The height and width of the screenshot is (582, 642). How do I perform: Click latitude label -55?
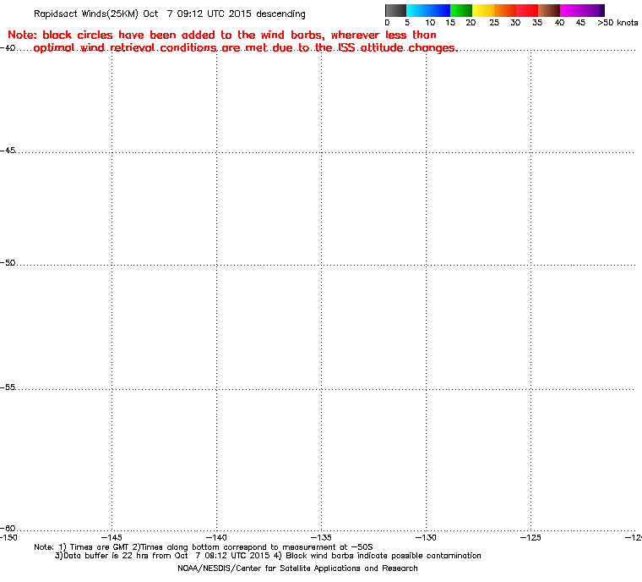point(8,387)
